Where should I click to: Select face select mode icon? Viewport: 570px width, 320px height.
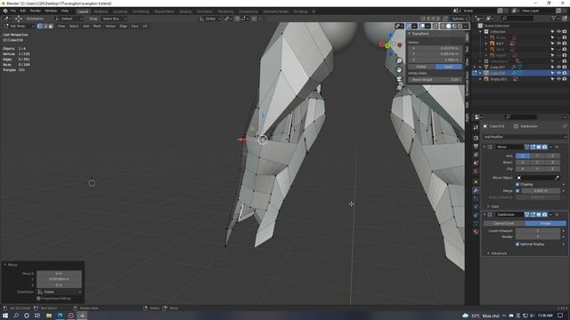click(51, 26)
